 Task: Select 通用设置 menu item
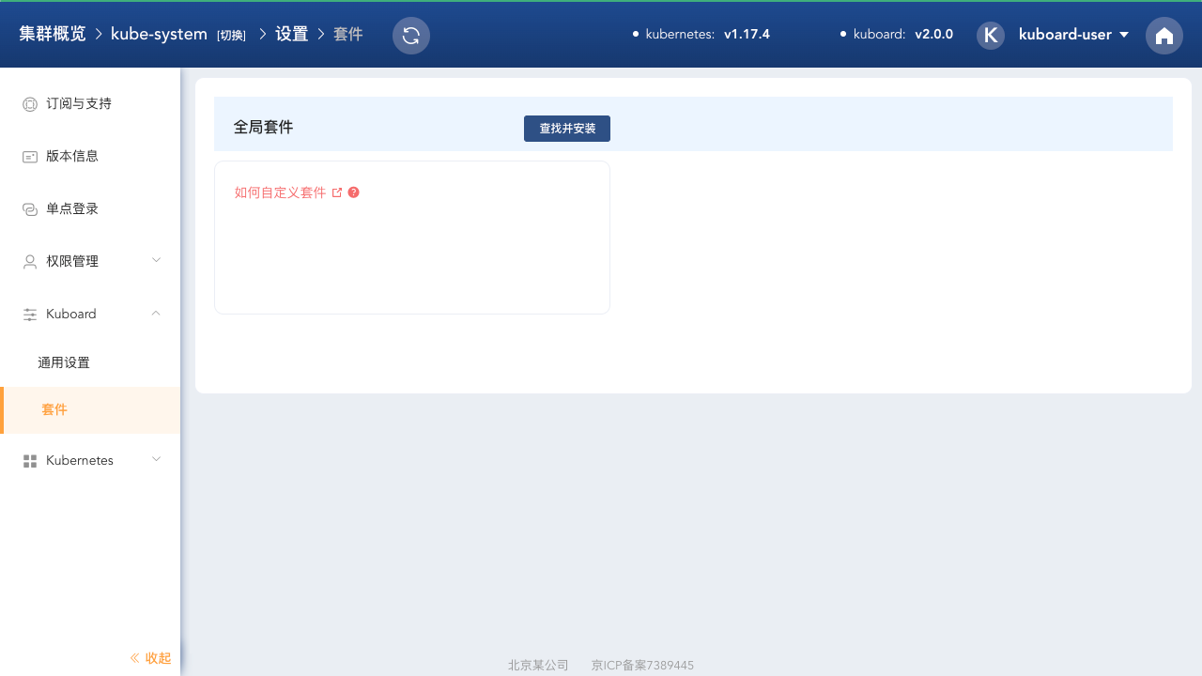click(x=64, y=362)
